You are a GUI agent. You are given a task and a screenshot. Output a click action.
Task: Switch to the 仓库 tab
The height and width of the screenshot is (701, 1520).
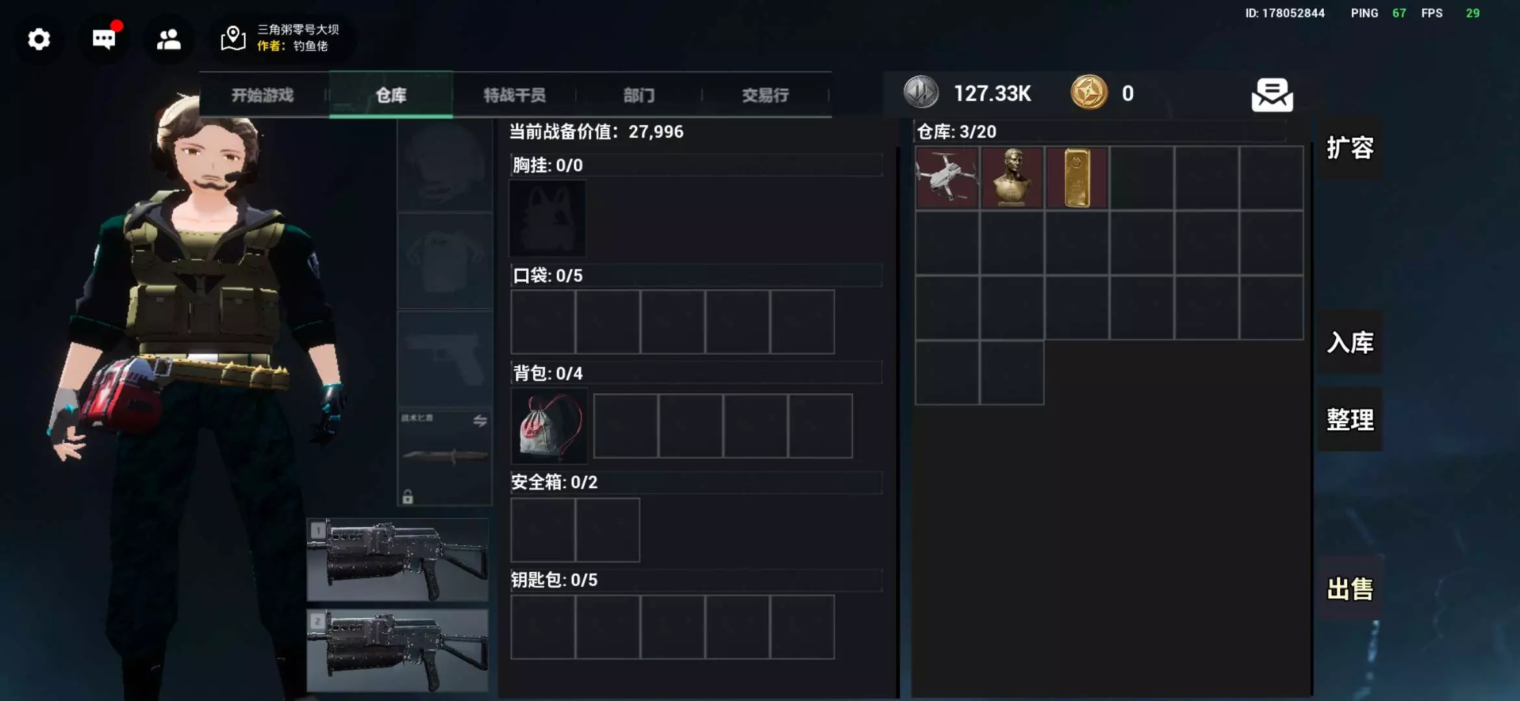[x=391, y=95]
